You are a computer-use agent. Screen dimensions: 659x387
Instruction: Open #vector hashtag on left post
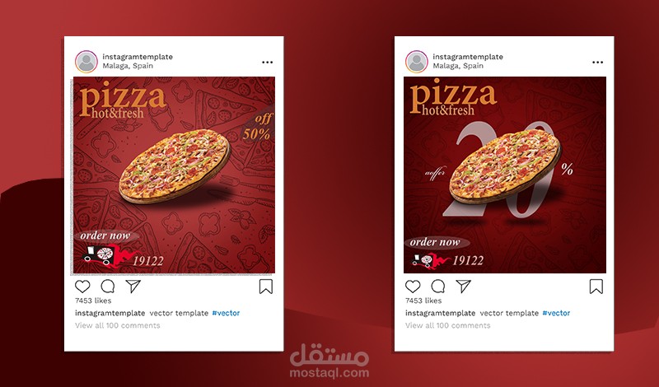point(226,313)
